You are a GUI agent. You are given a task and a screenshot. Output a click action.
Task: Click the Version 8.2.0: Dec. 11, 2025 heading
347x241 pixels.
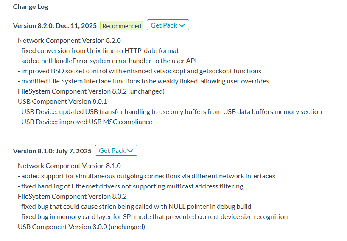(55, 26)
